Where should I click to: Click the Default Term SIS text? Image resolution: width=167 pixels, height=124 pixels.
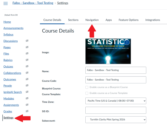[x=11, y=15]
